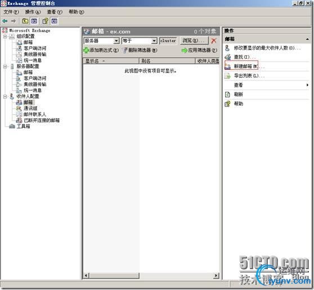The height and width of the screenshot is (290, 314).
Task: Click the horizontal scrollbar thumb
Action: pyautogui.click(x=114, y=275)
